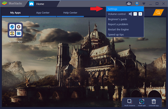168x109 pixels.
Task: Open the file manager app icon
Action: (19, 33)
